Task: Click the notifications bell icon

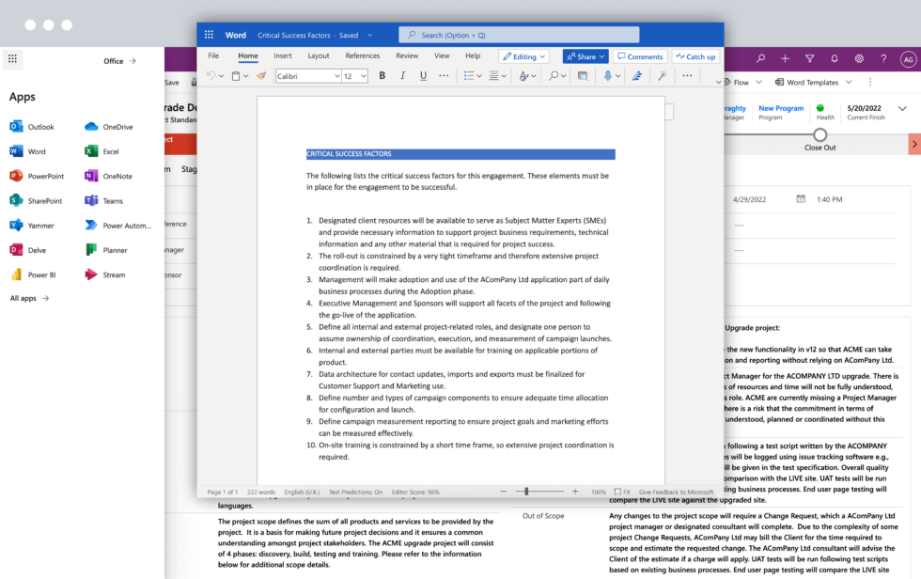Action: point(835,58)
